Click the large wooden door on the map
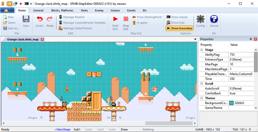The image size is (258, 132). (96, 101)
